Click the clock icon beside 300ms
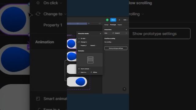Viewport: 196px width, 110px height. coord(91,72)
